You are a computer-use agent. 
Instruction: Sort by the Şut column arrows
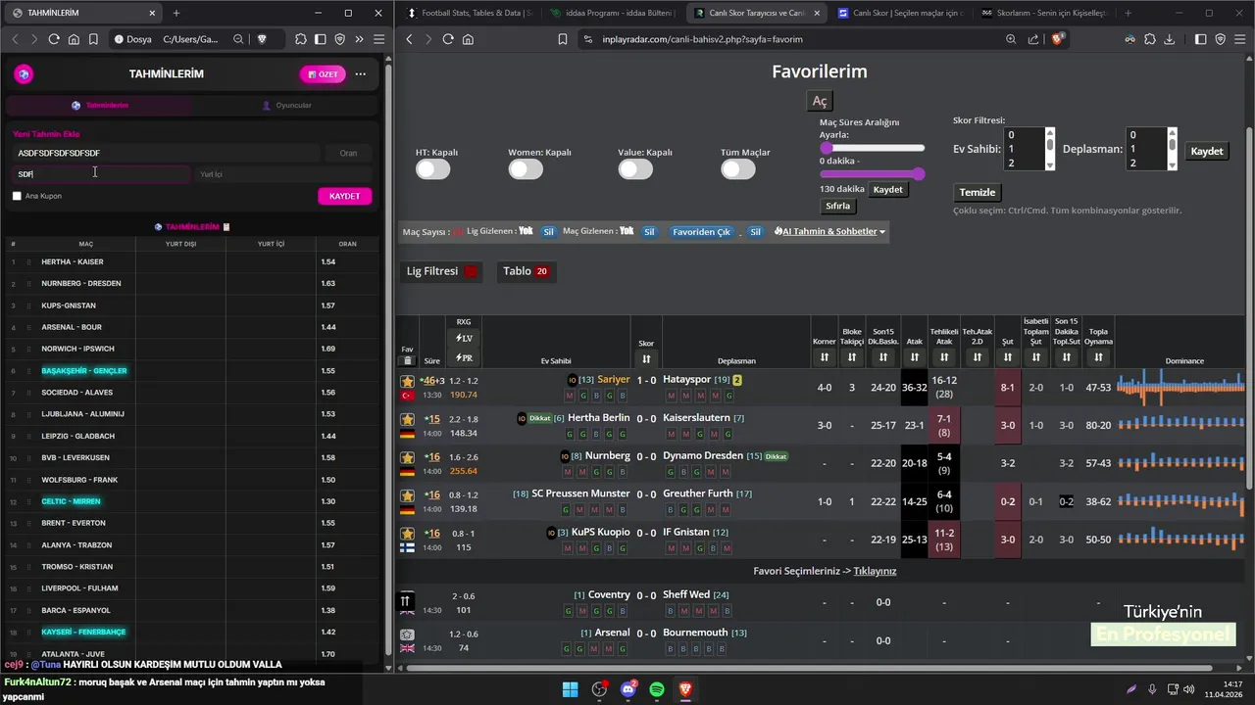coord(1007,358)
